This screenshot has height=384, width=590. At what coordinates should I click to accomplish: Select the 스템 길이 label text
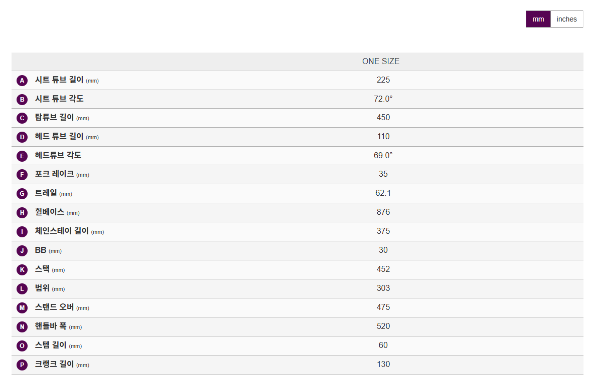pos(51,345)
